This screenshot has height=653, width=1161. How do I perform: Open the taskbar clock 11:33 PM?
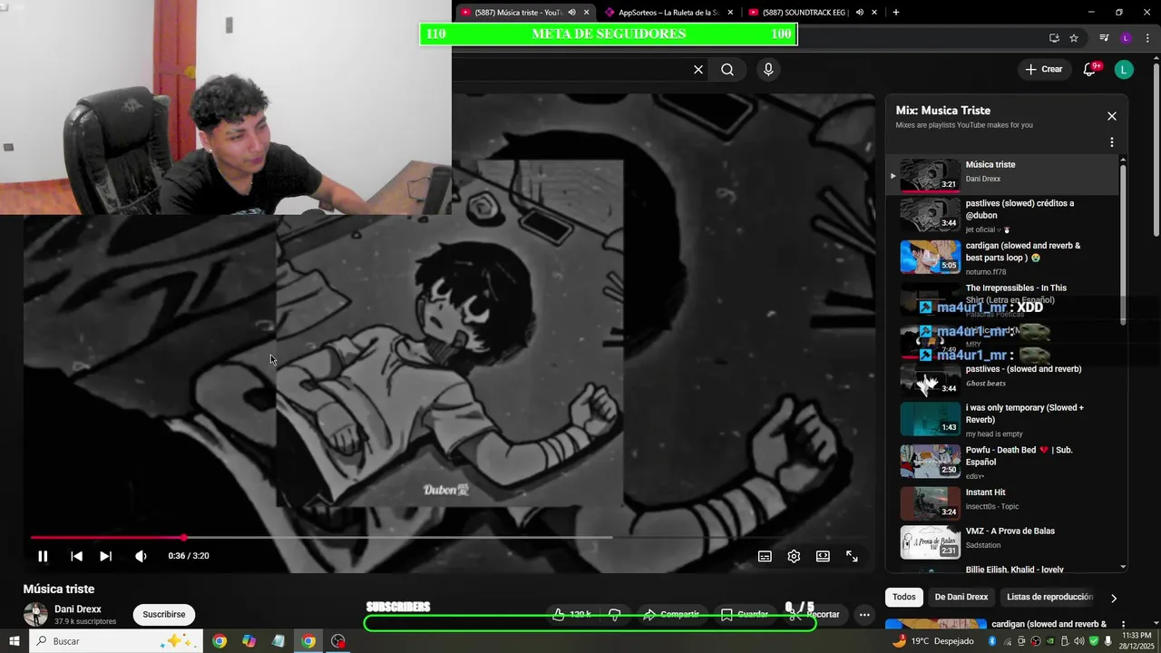point(1136,641)
